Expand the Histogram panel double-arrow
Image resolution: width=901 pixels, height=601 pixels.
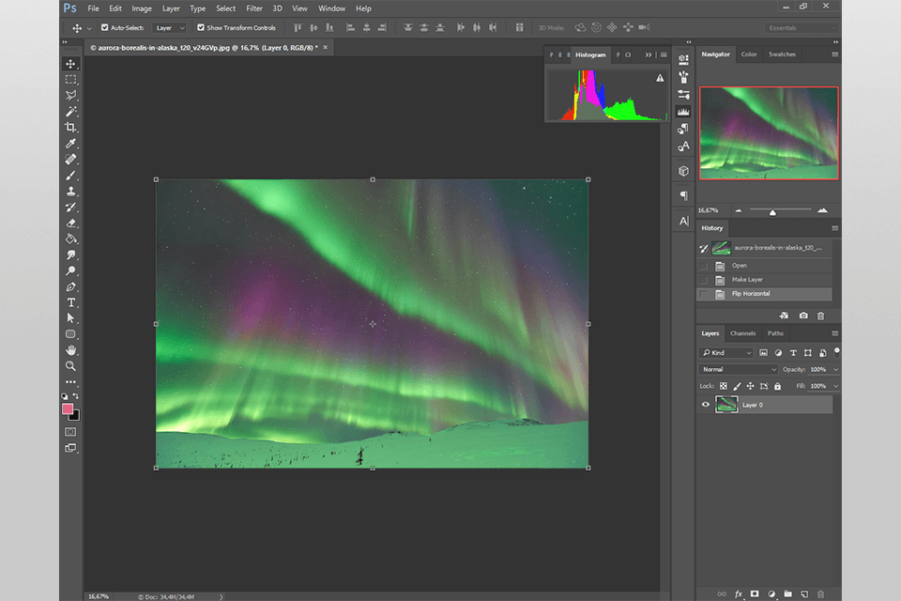[649, 54]
